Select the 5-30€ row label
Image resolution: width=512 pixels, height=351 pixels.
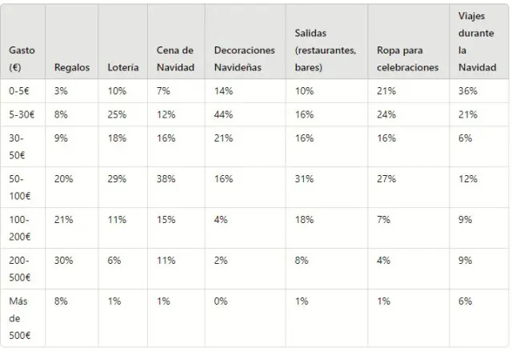[x=22, y=114]
